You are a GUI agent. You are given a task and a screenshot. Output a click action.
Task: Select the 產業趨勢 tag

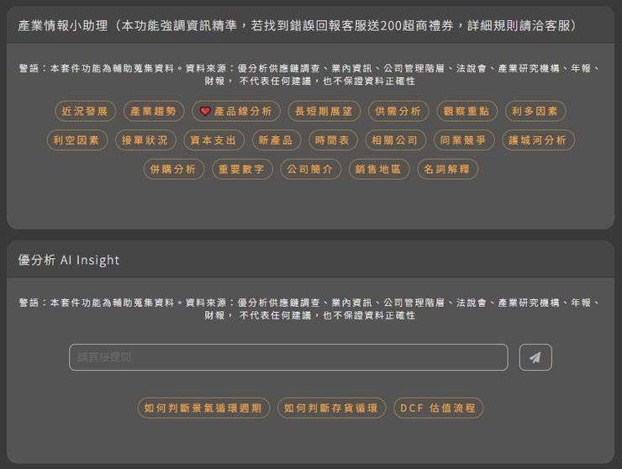tap(154, 111)
